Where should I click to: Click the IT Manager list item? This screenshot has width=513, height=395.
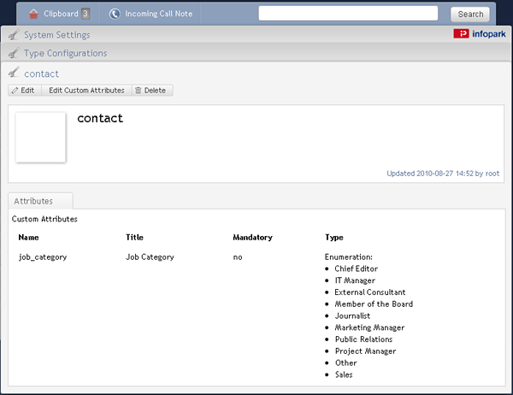(x=355, y=280)
